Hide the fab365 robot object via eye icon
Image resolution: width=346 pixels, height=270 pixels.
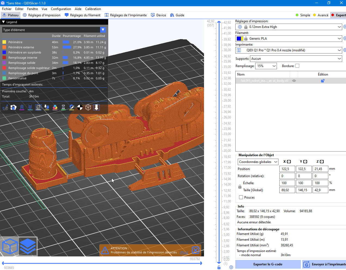click(294, 81)
